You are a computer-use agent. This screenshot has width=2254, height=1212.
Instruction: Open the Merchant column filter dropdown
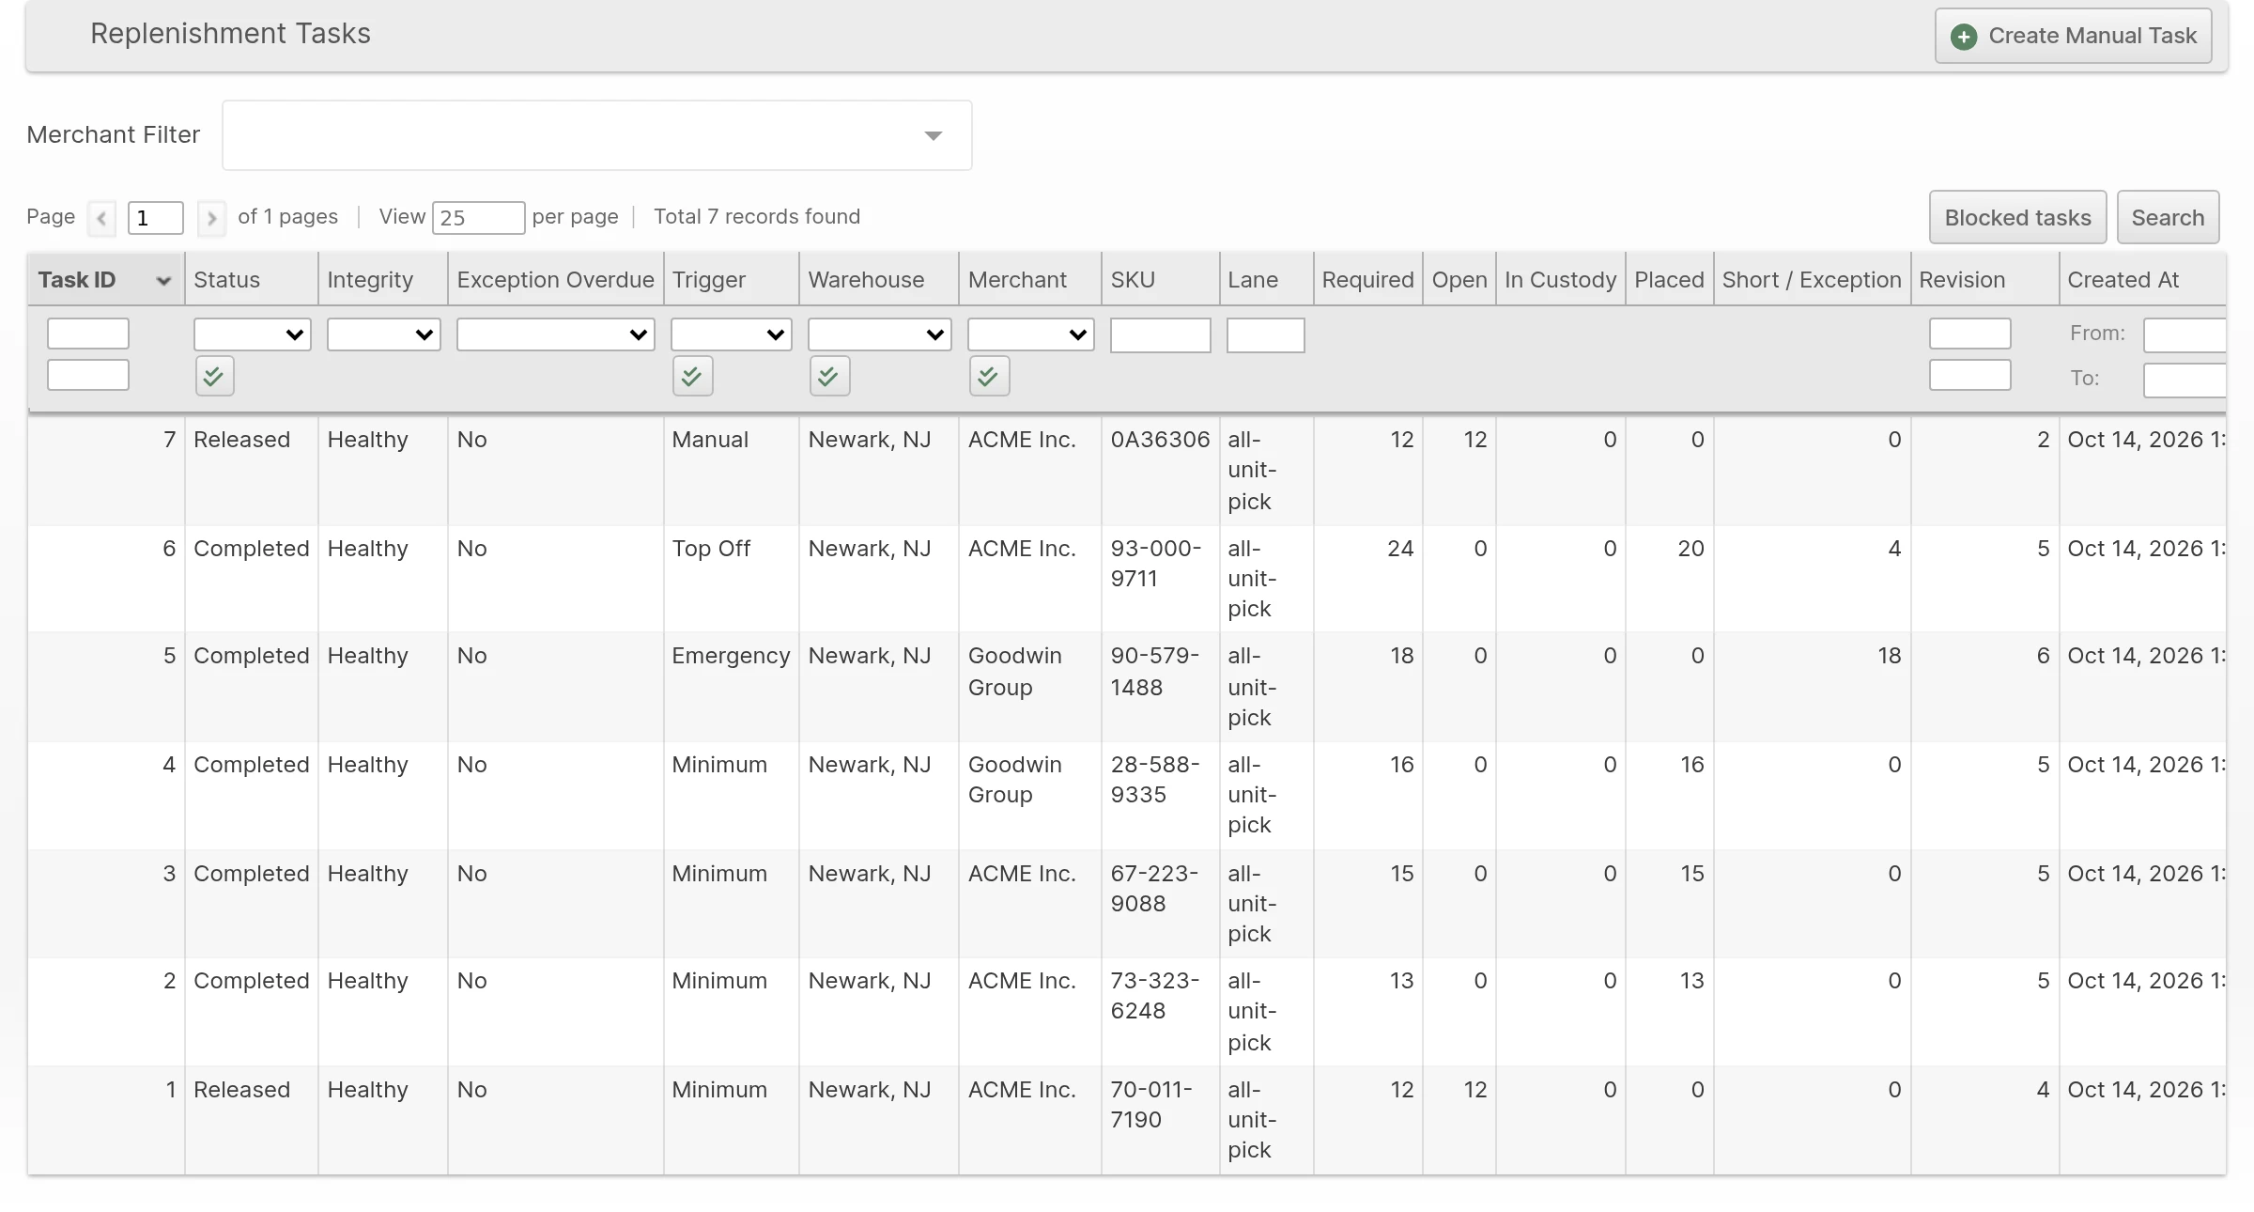click(1030, 334)
